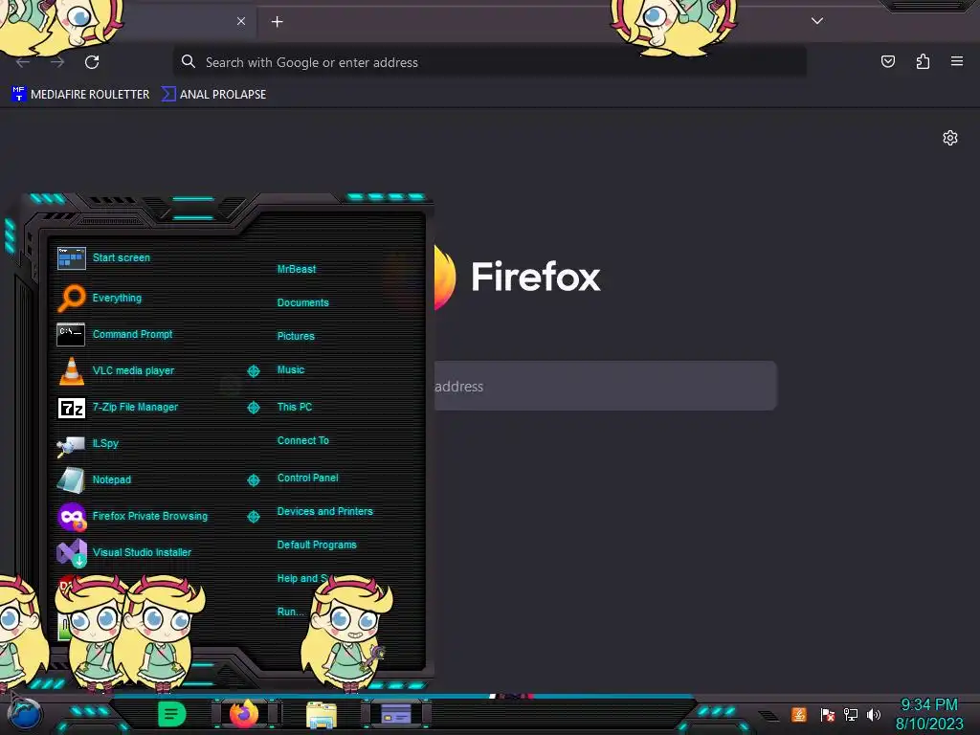Focus the Search with Google address bar
Screen dimensions: 980x735
(x=489, y=62)
